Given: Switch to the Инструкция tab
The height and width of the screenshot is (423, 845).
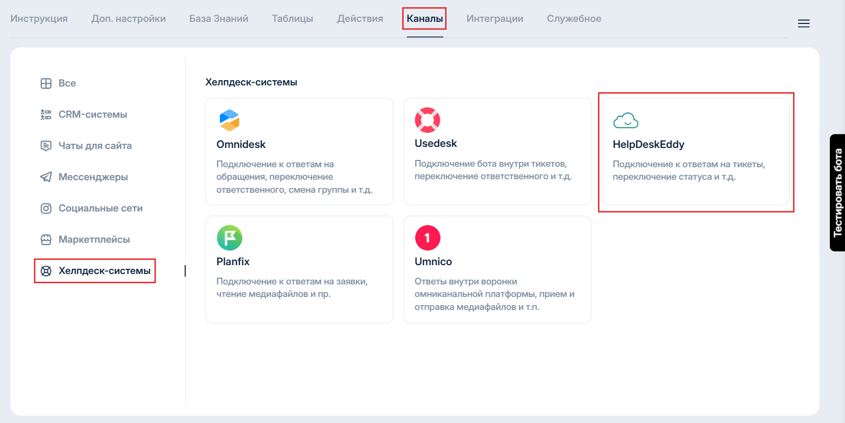Looking at the screenshot, I should tap(39, 19).
